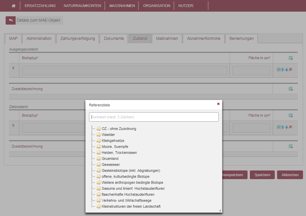Open the NATURRAUMKONTEN menu
The width and height of the screenshot is (306, 216).
click(82, 6)
